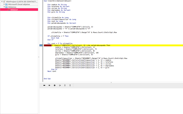The height and width of the screenshot is (114, 183).
Task: Click the 'Dim ultimafila As Long' line
Action: tap(58, 18)
